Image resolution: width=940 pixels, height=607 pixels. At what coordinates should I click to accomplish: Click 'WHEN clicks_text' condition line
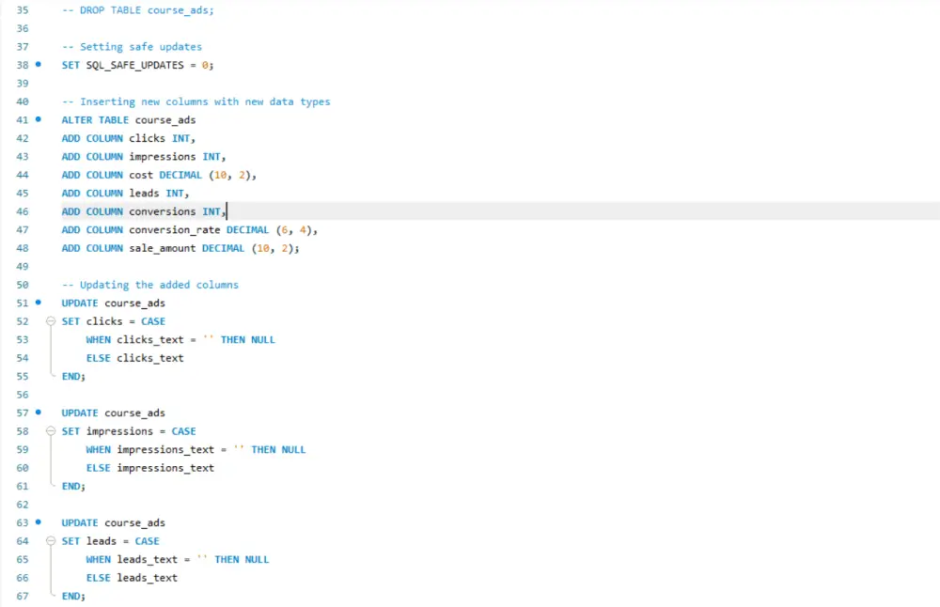pos(180,340)
